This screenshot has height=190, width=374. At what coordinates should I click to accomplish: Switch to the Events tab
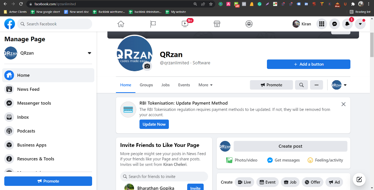(184, 85)
